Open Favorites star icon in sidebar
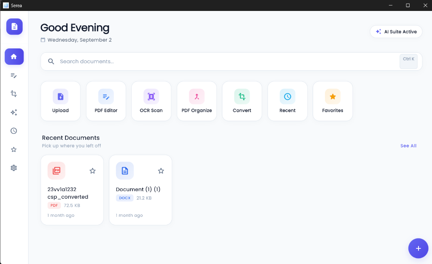The width and height of the screenshot is (432, 264). tap(14, 149)
